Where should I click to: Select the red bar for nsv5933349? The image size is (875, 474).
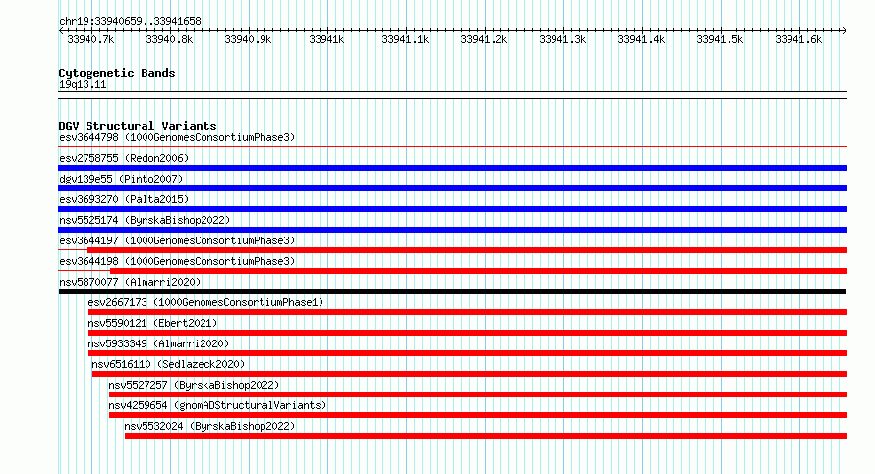468,353
